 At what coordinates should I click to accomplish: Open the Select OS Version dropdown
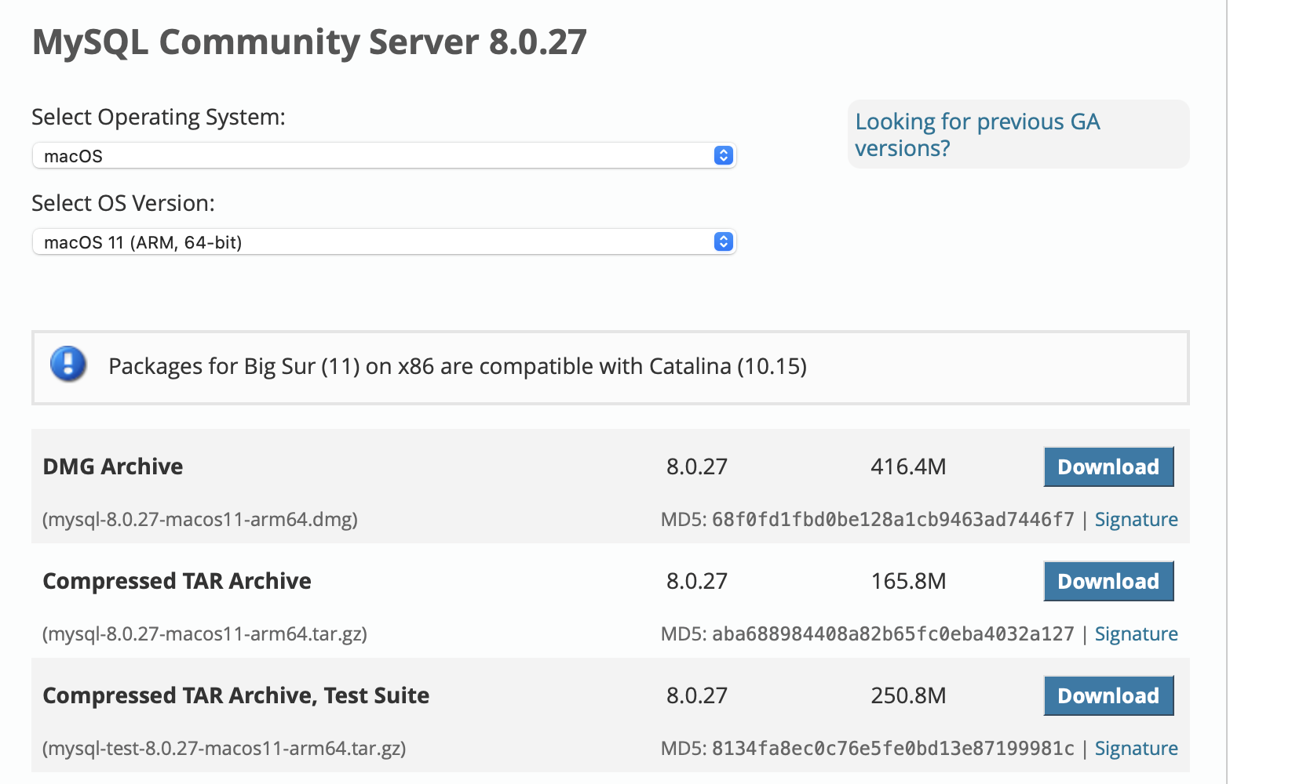pyautogui.click(x=384, y=241)
